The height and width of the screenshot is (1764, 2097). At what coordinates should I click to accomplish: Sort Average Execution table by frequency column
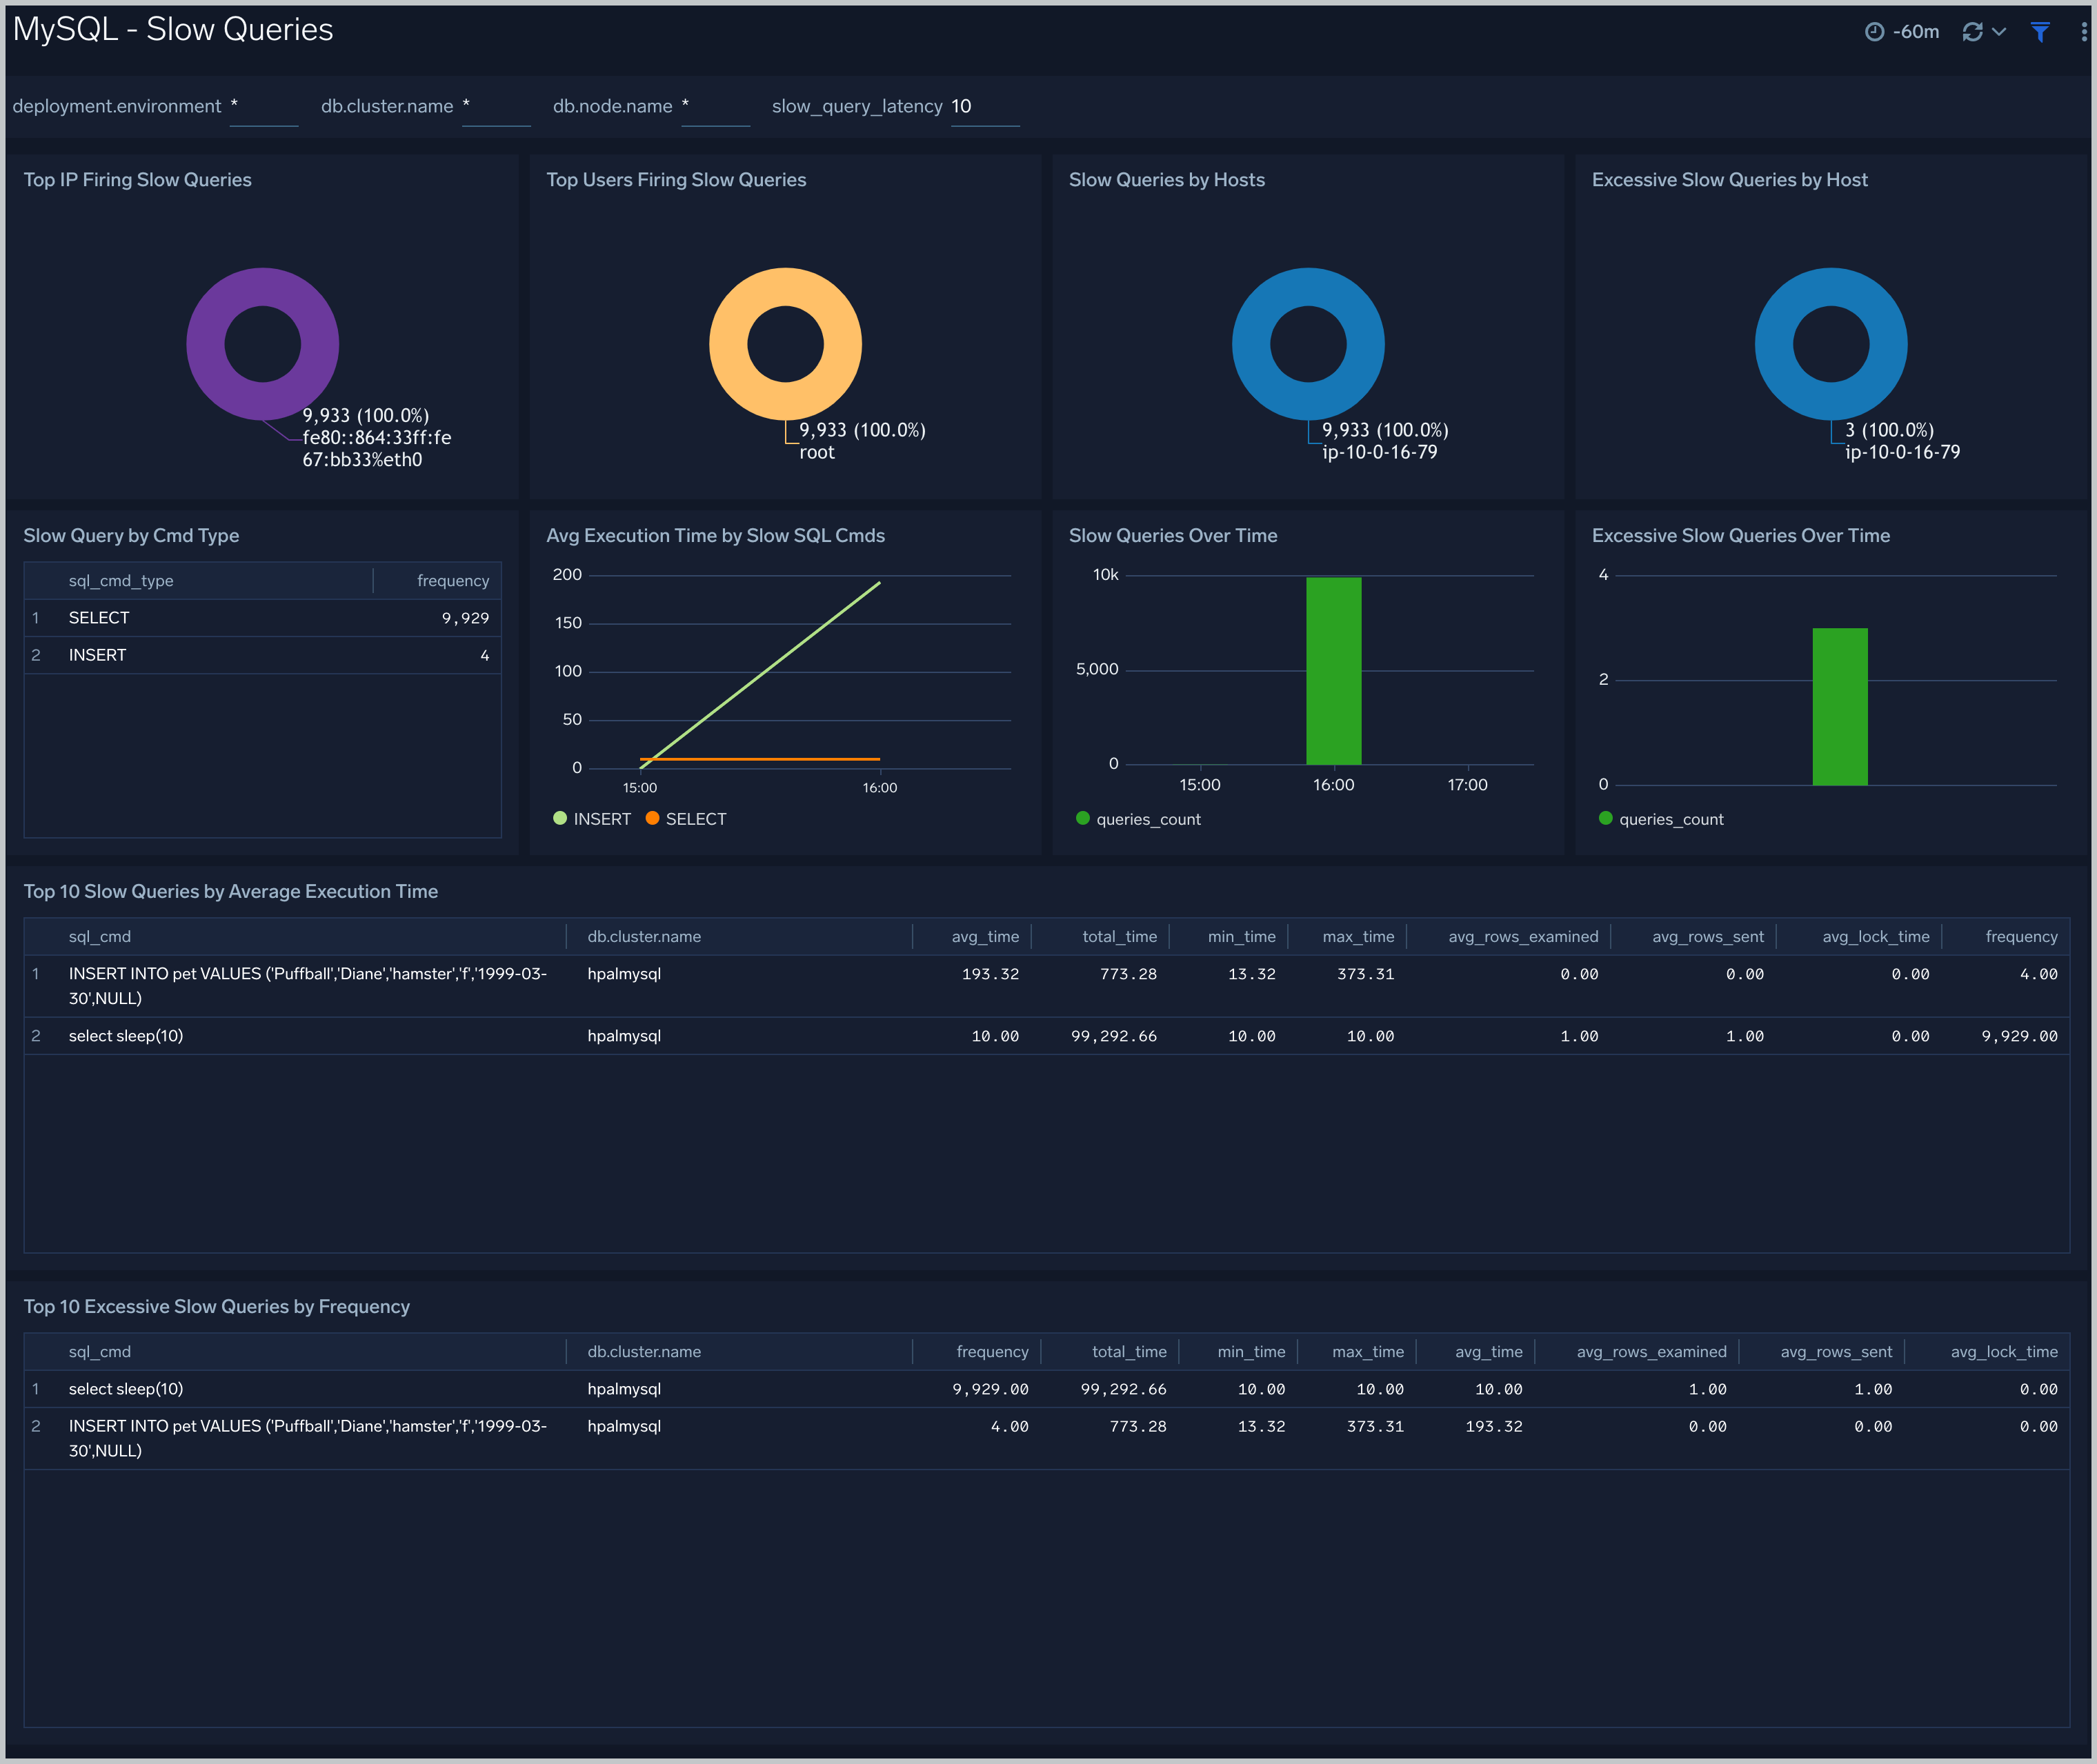click(2022, 937)
